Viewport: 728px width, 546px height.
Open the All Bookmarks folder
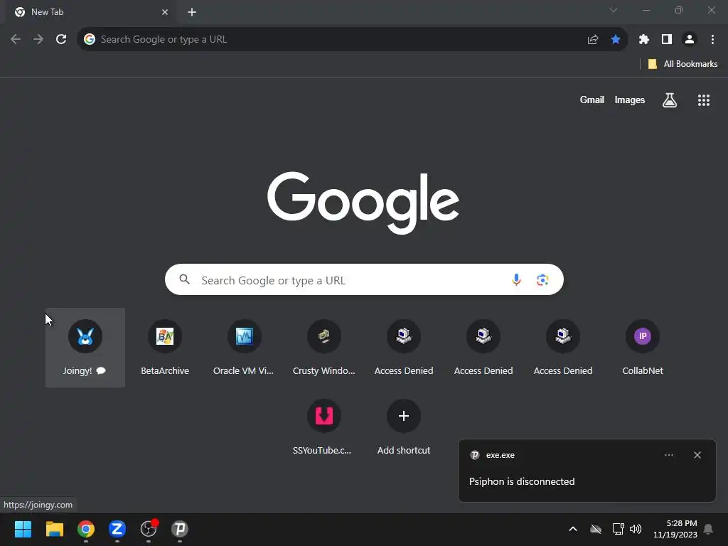pos(682,64)
